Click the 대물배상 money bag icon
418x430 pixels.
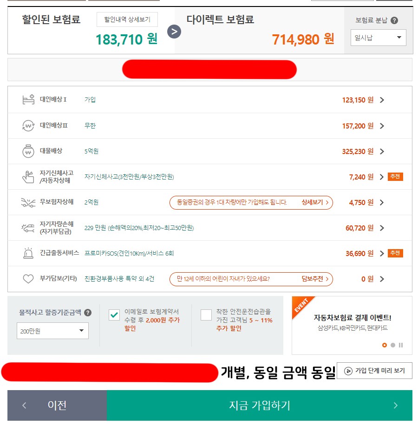28,151
